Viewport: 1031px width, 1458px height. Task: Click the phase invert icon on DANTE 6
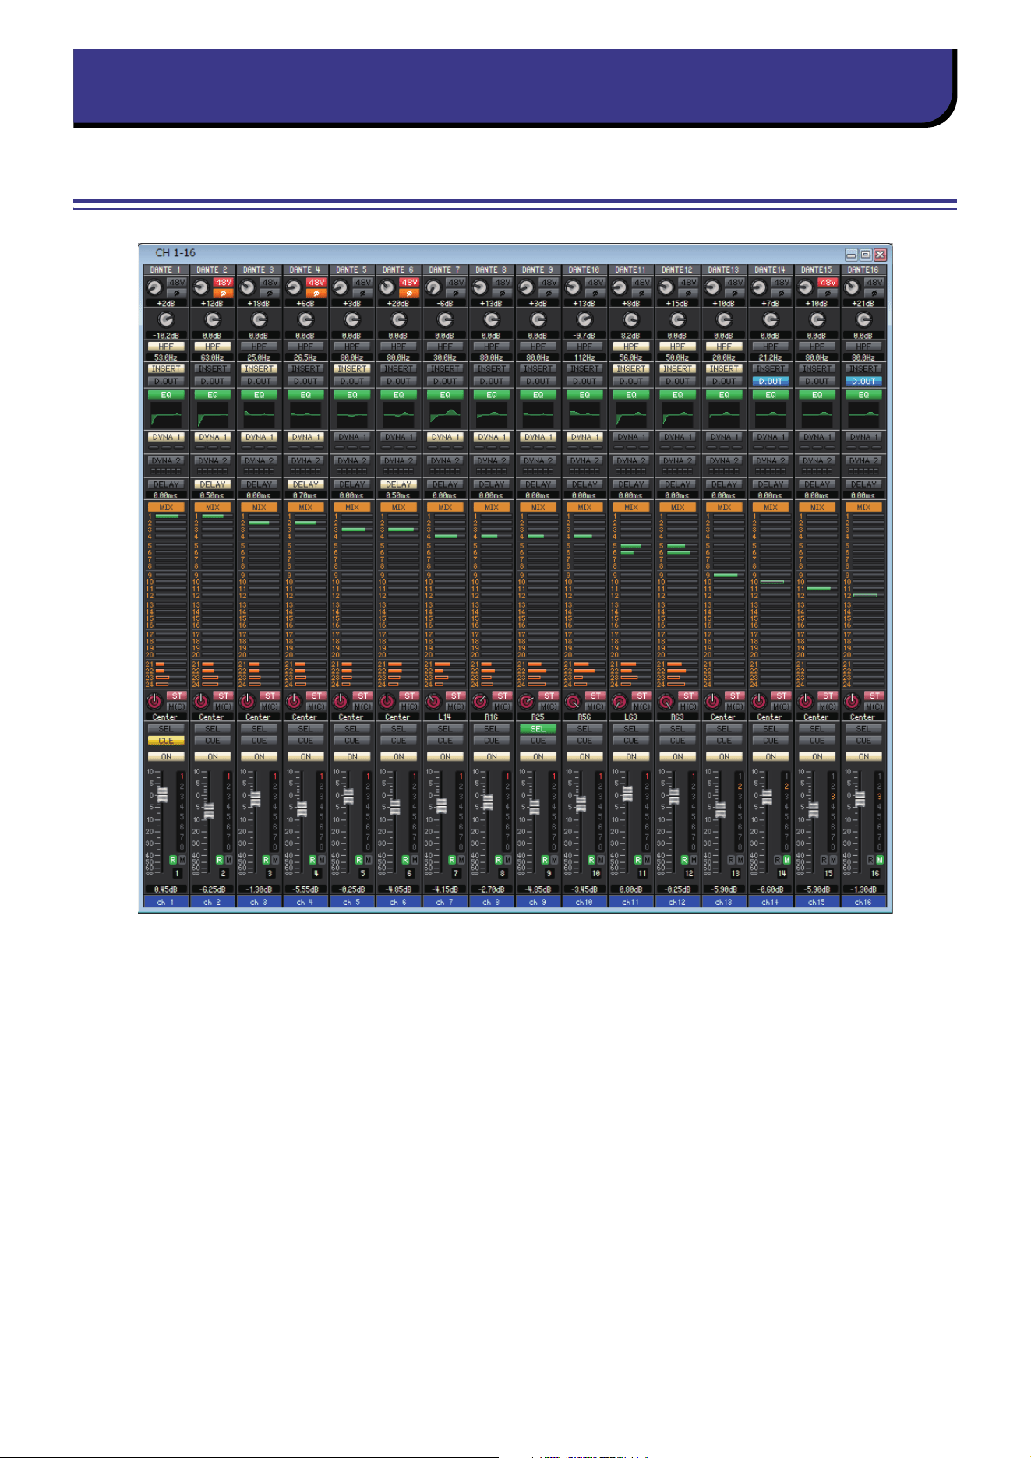[x=409, y=293]
